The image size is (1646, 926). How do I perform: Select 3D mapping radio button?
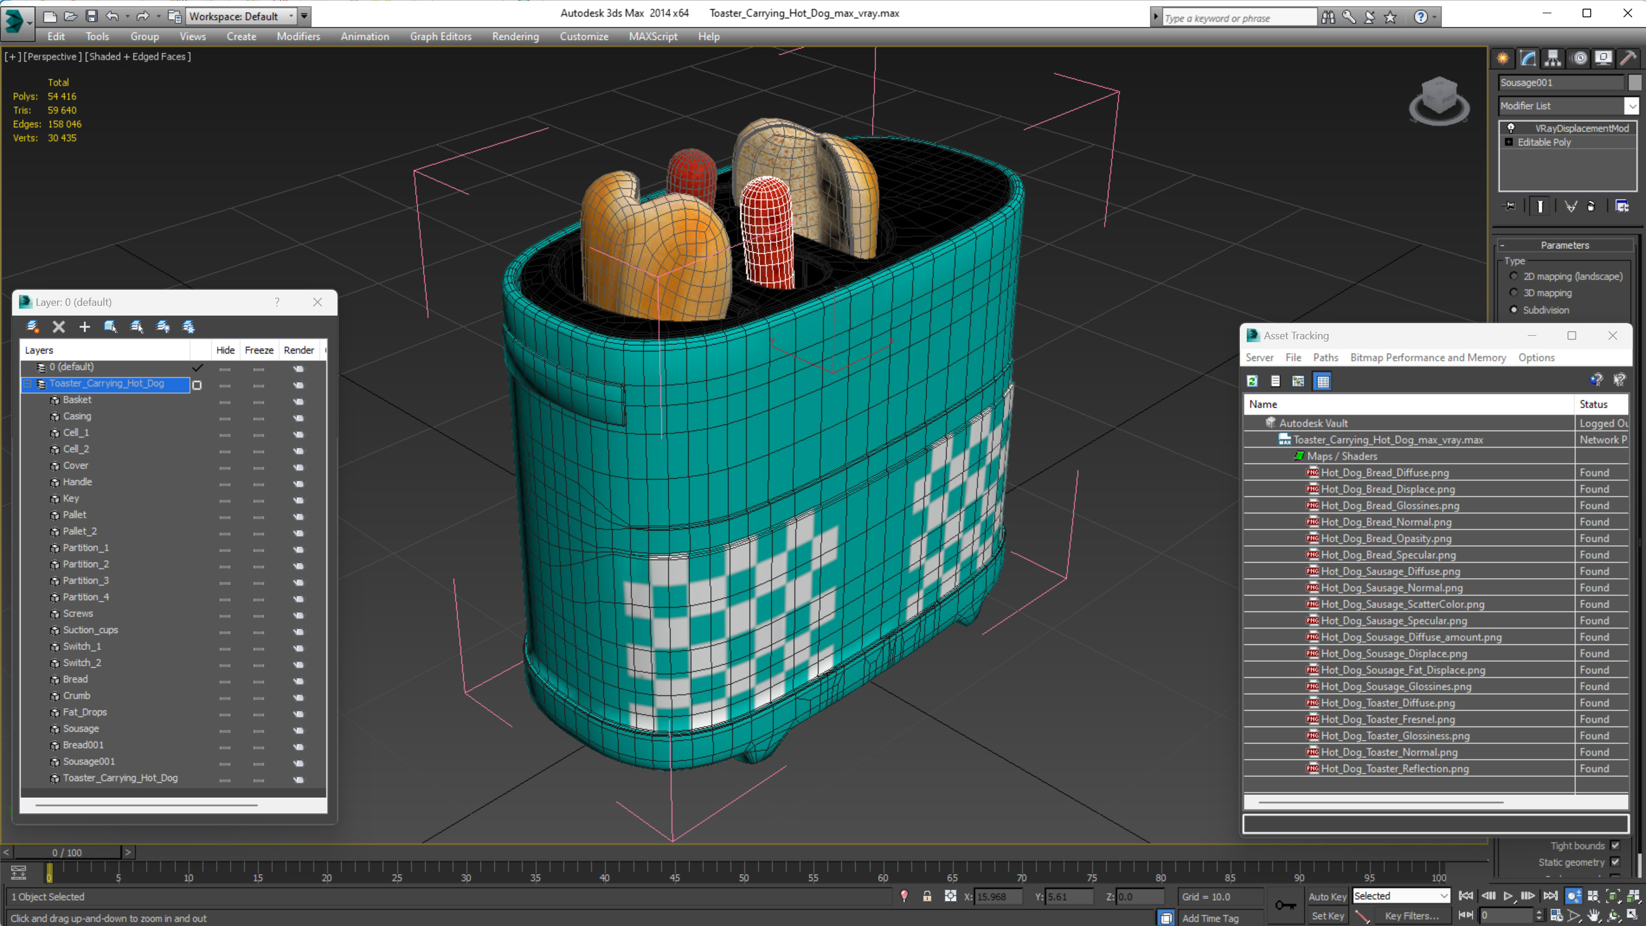[x=1514, y=293]
